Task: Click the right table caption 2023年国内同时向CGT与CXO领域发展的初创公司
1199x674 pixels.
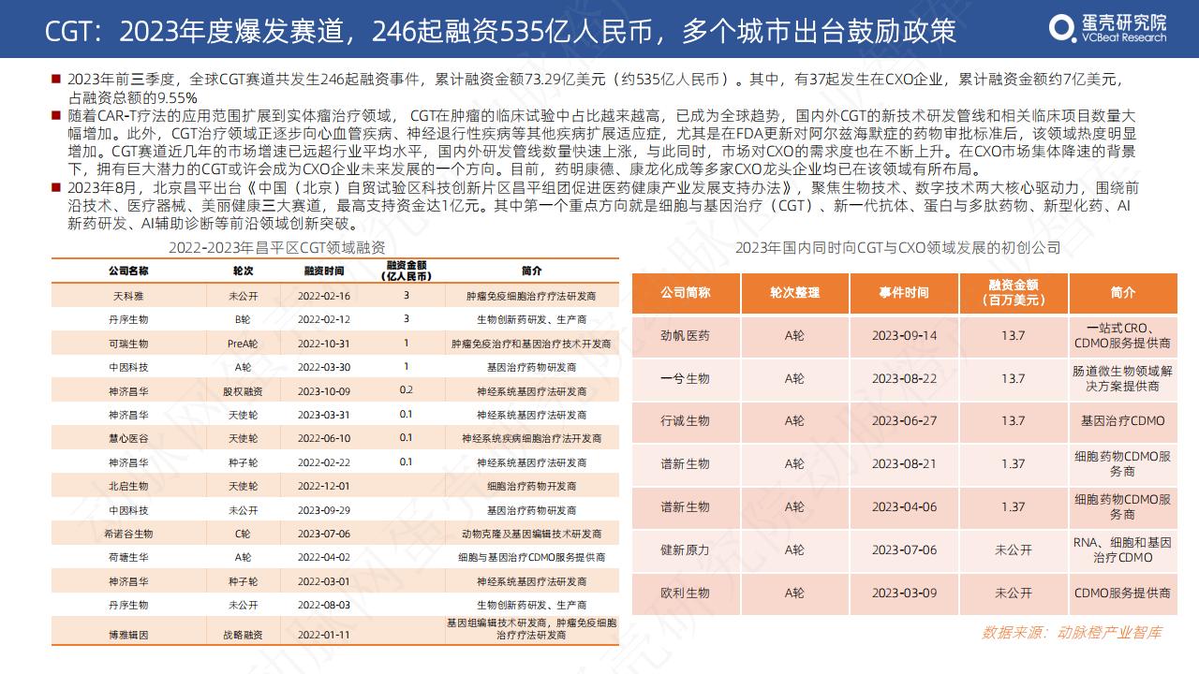Action: coord(897,247)
